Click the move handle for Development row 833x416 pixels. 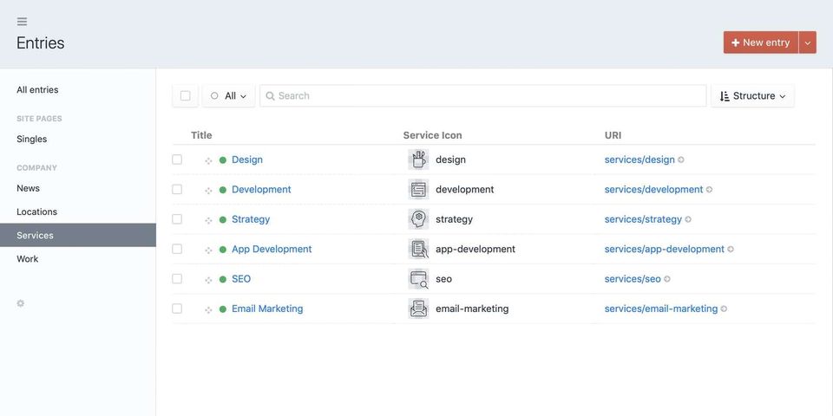tap(208, 191)
